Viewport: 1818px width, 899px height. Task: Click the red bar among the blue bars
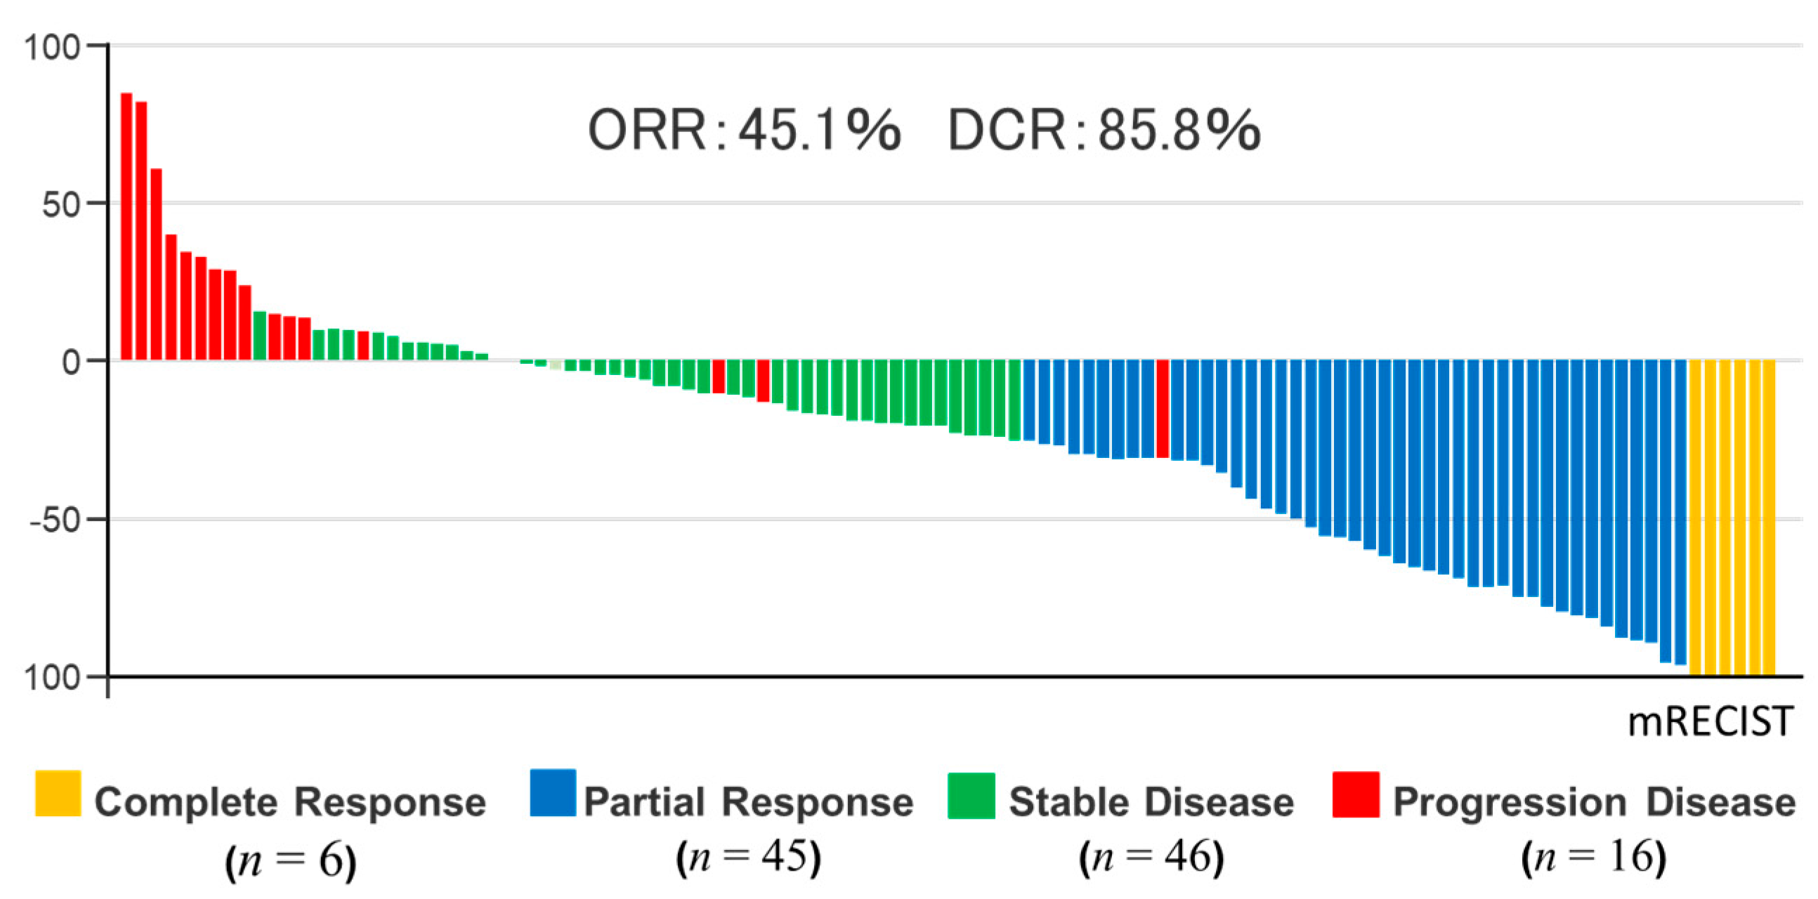(1163, 408)
